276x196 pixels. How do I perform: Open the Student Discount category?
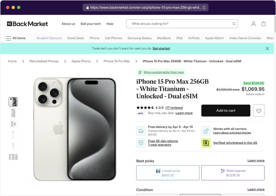click(49, 38)
